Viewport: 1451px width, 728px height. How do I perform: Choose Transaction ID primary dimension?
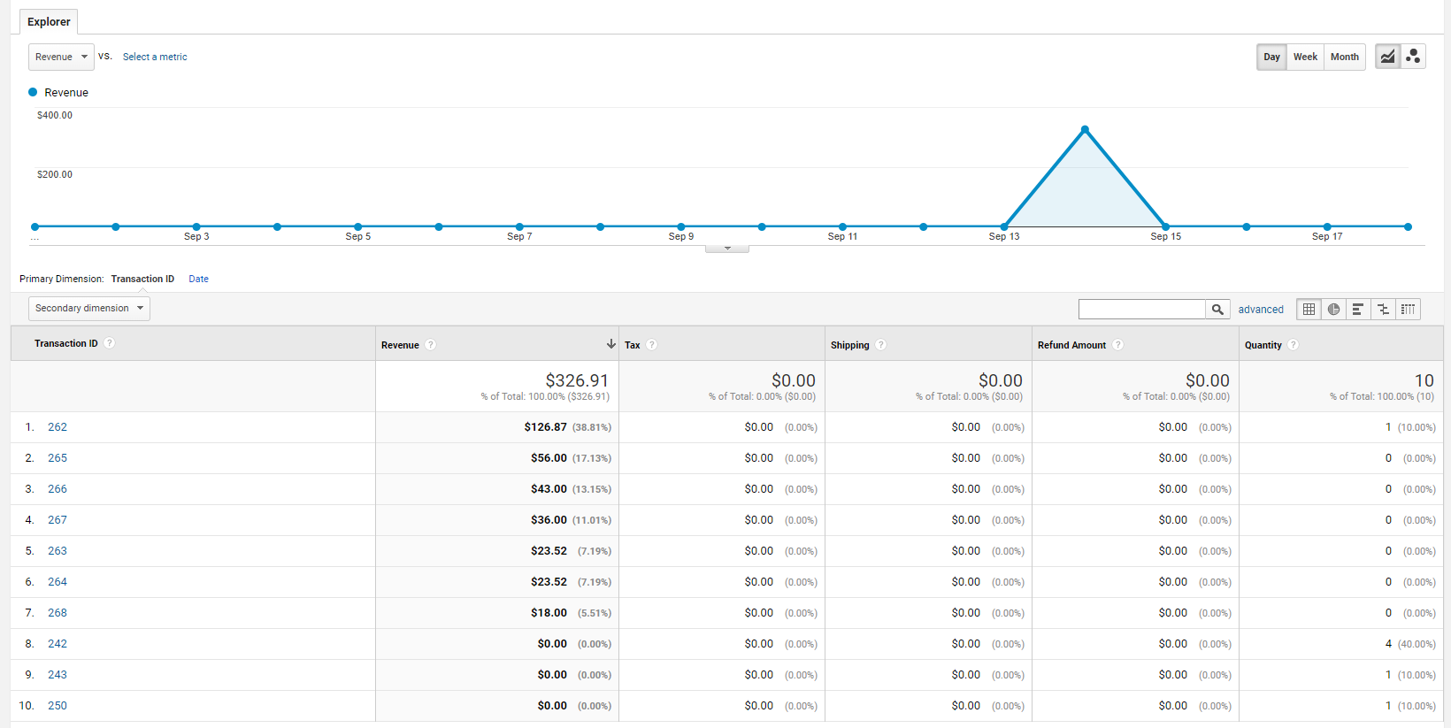[x=142, y=279]
